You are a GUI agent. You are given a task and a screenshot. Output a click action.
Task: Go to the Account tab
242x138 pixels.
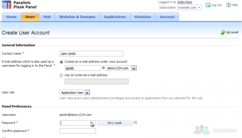pos(167,17)
